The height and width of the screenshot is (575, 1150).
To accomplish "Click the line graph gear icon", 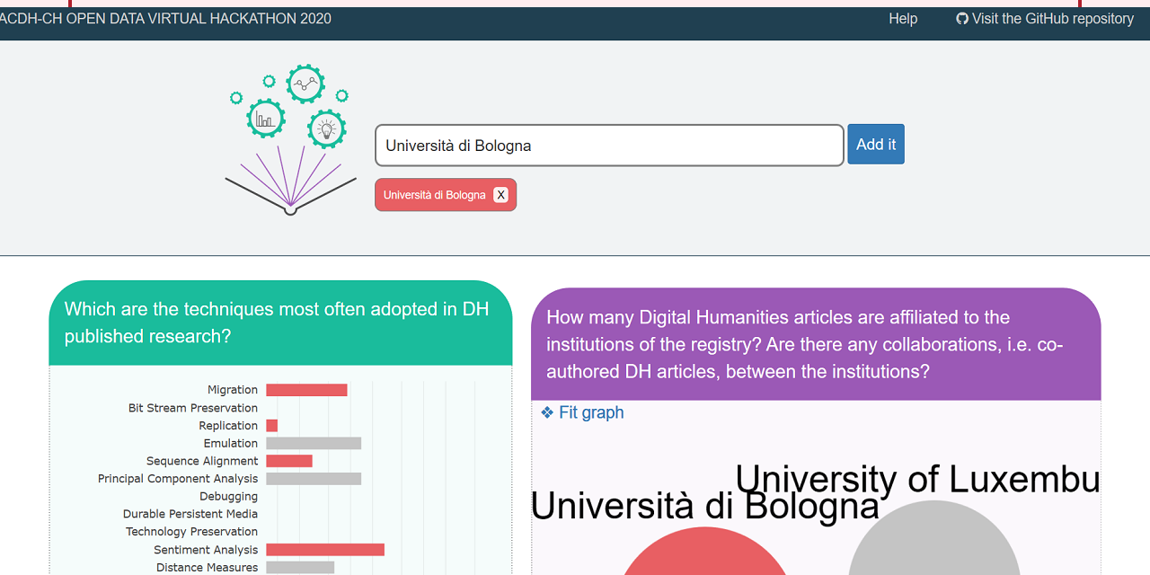I will click(x=305, y=84).
